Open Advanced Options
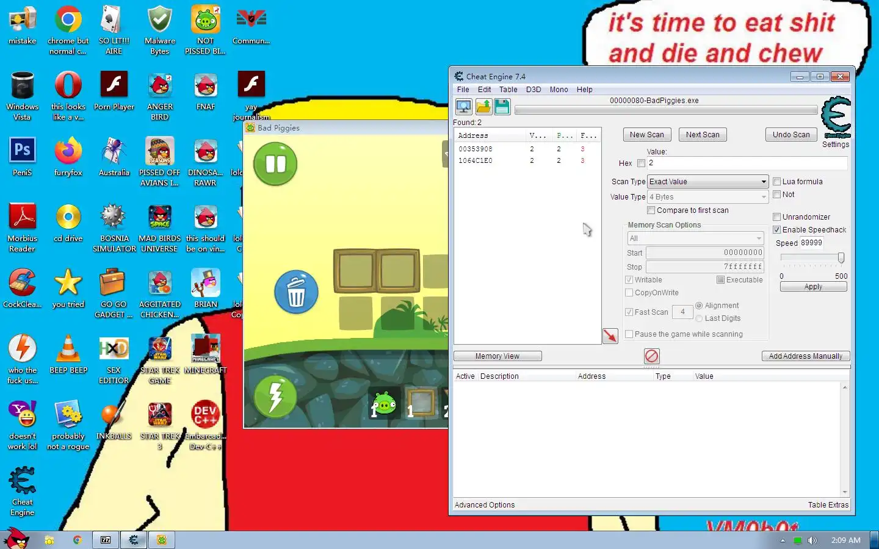The image size is (879, 549). 485,505
